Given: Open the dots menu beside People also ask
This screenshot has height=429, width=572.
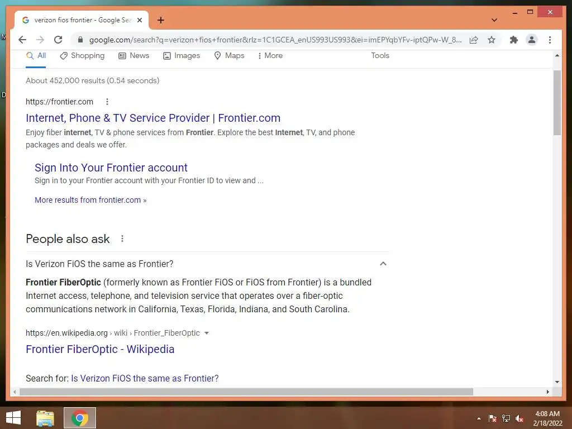Looking at the screenshot, I should point(122,239).
